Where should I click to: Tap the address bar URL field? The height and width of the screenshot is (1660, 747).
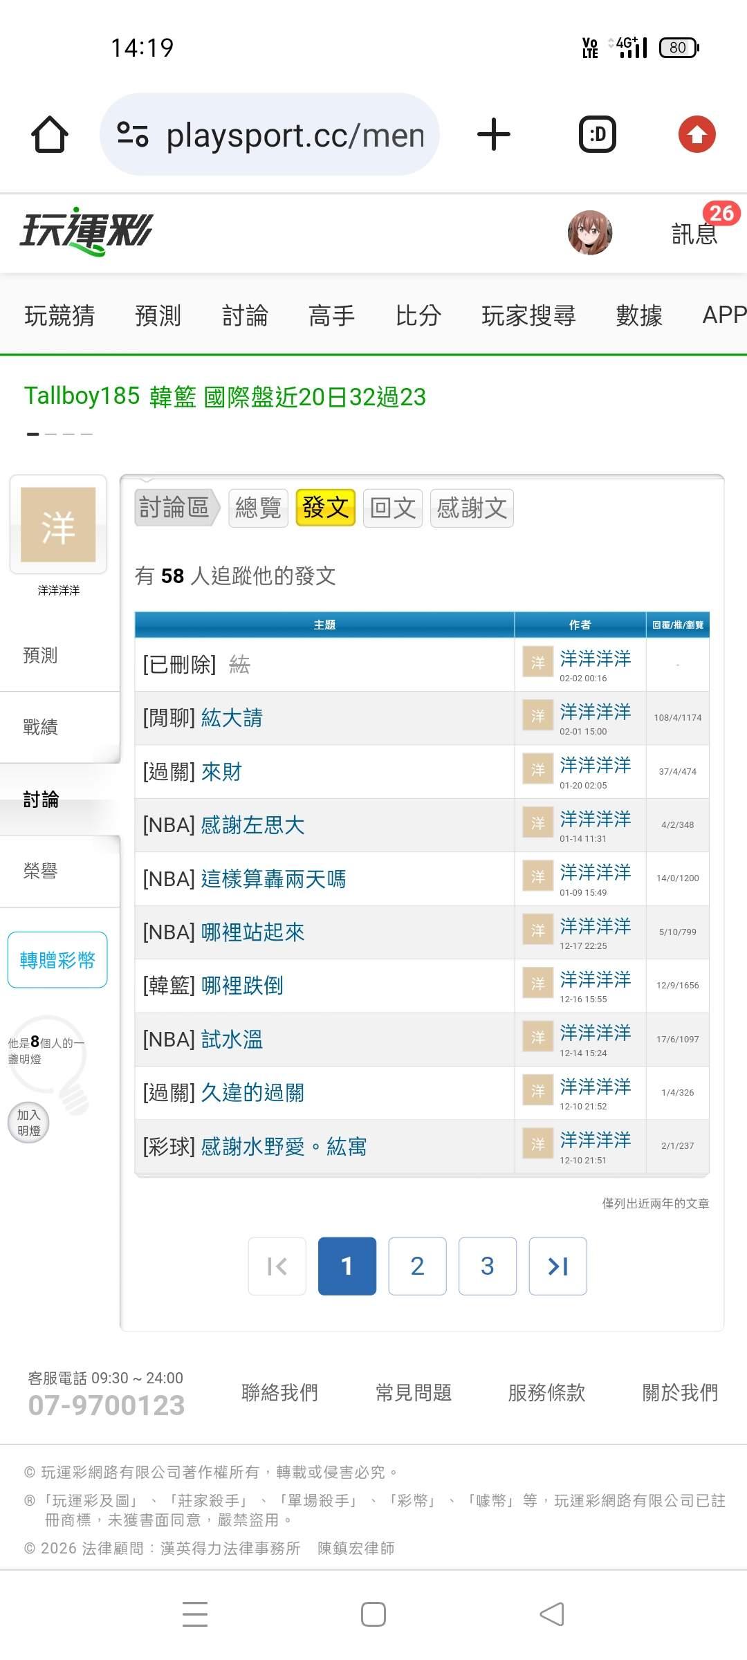pyautogui.click(x=295, y=134)
